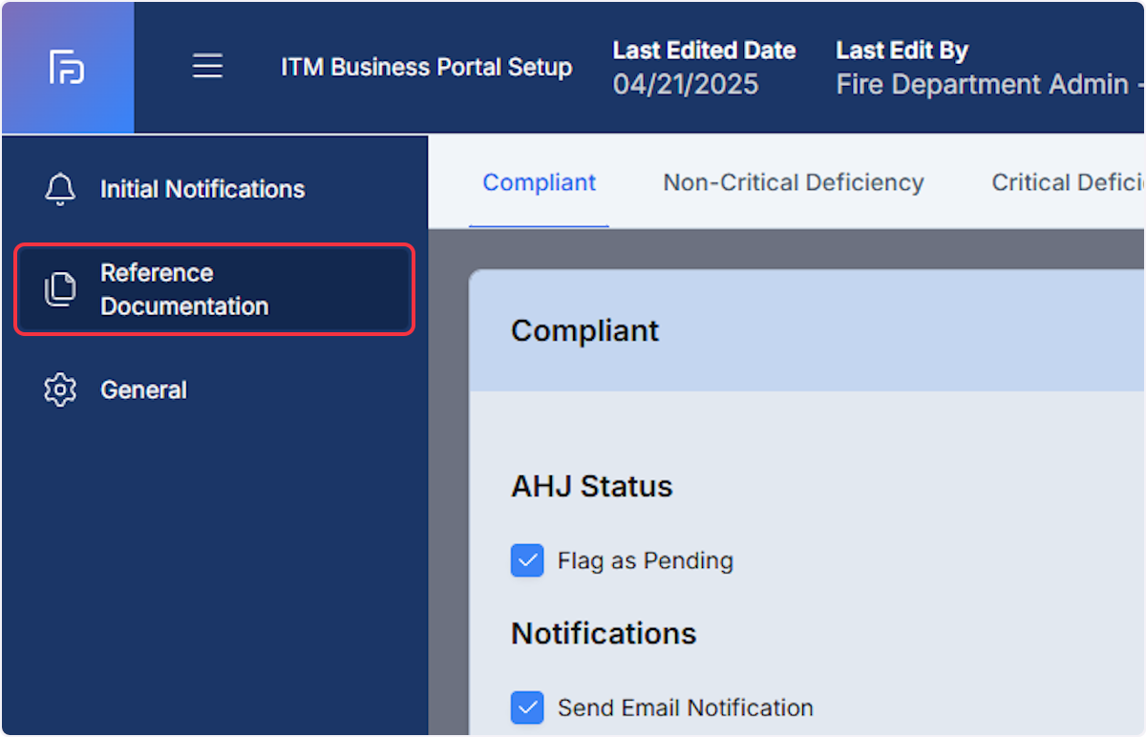Uncheck the Flag as Pending checkbox
Image resolution: width=1146 pixels, height=737 pixels.
coord(527,560)
